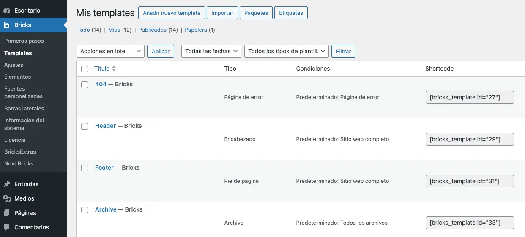Open the Acciones en lote dropdown
525x237 pixels.
click(x=110, y=51)
